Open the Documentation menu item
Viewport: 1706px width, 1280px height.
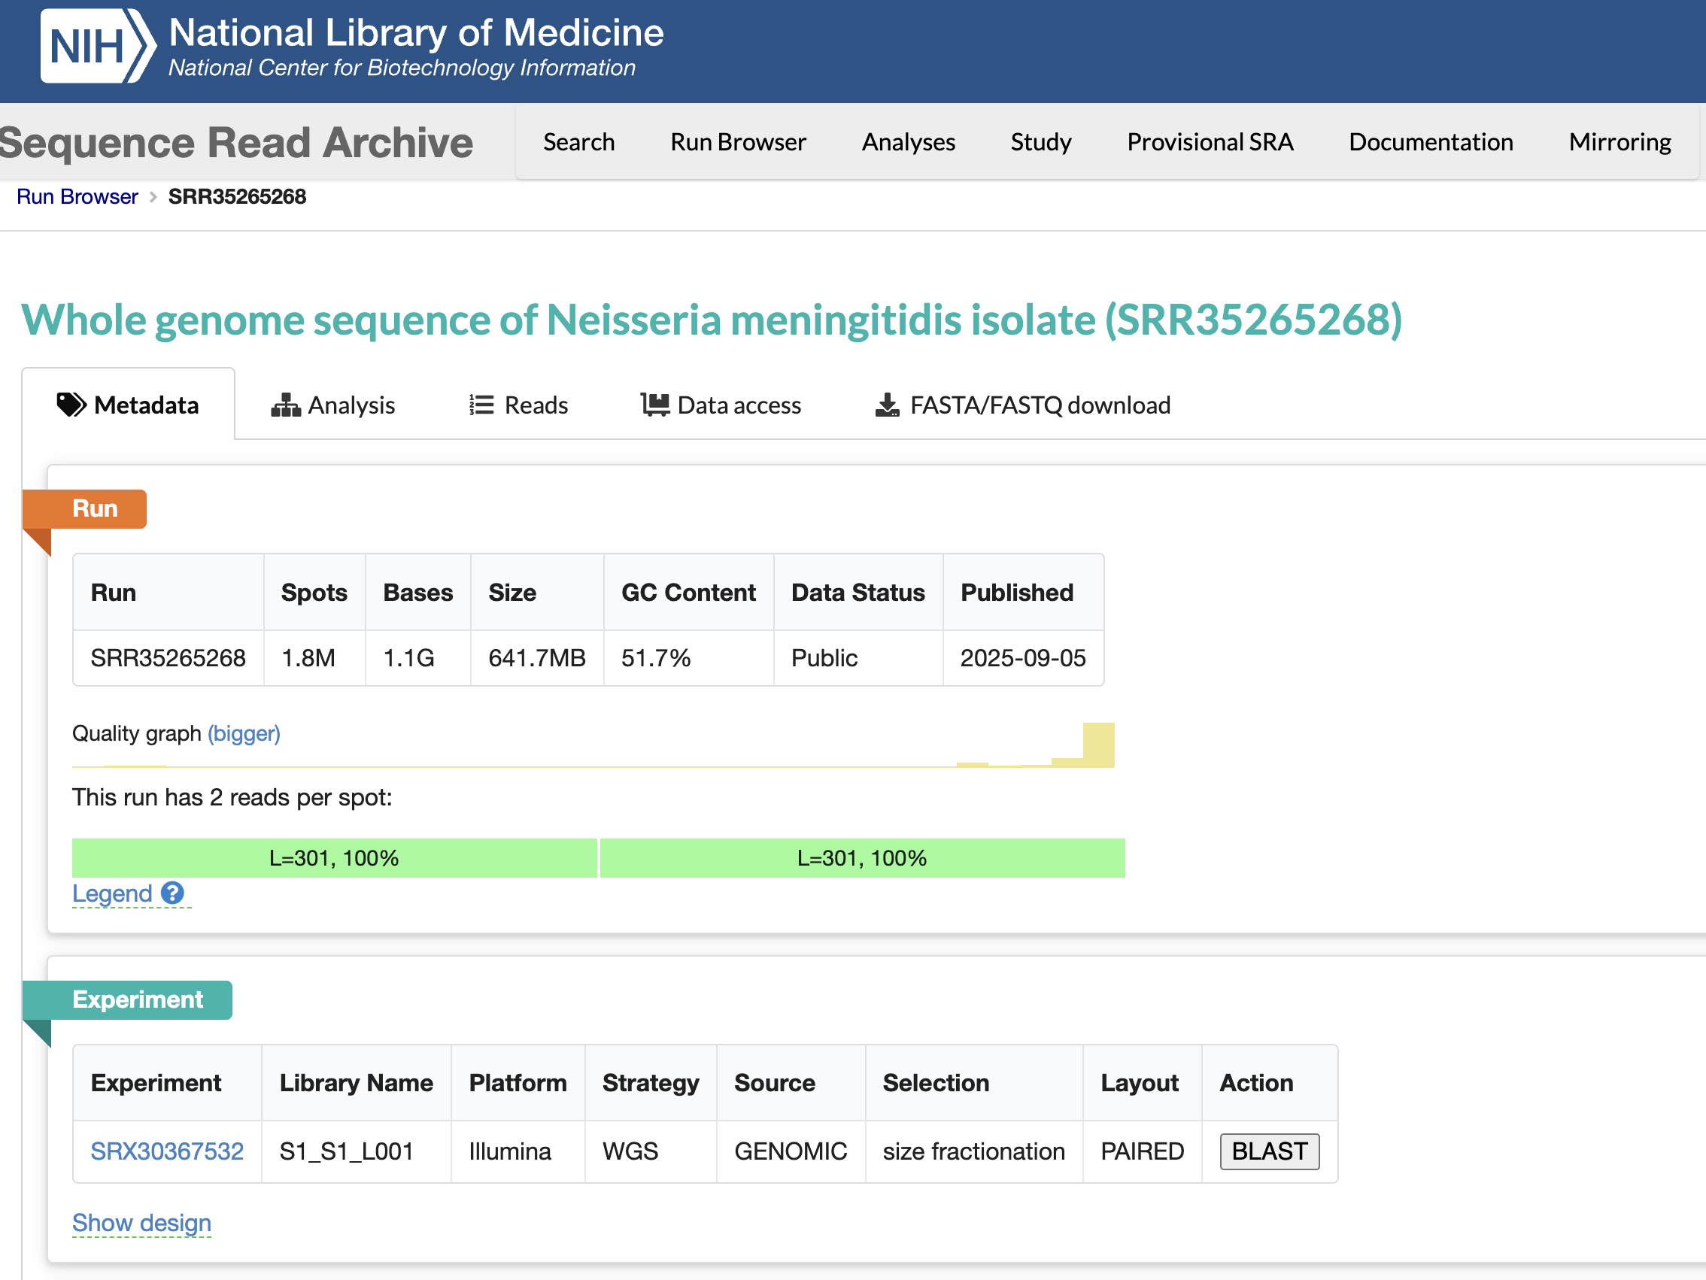(x=1431, y=142)
